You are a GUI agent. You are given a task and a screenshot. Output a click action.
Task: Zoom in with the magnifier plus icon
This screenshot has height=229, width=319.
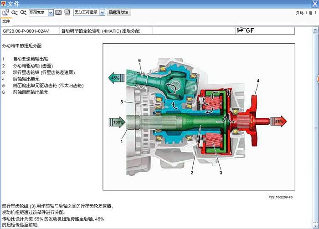coord(23,13)
